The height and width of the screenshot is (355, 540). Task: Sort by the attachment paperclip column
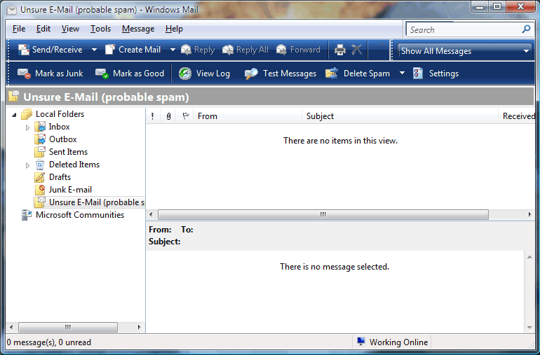168,116
